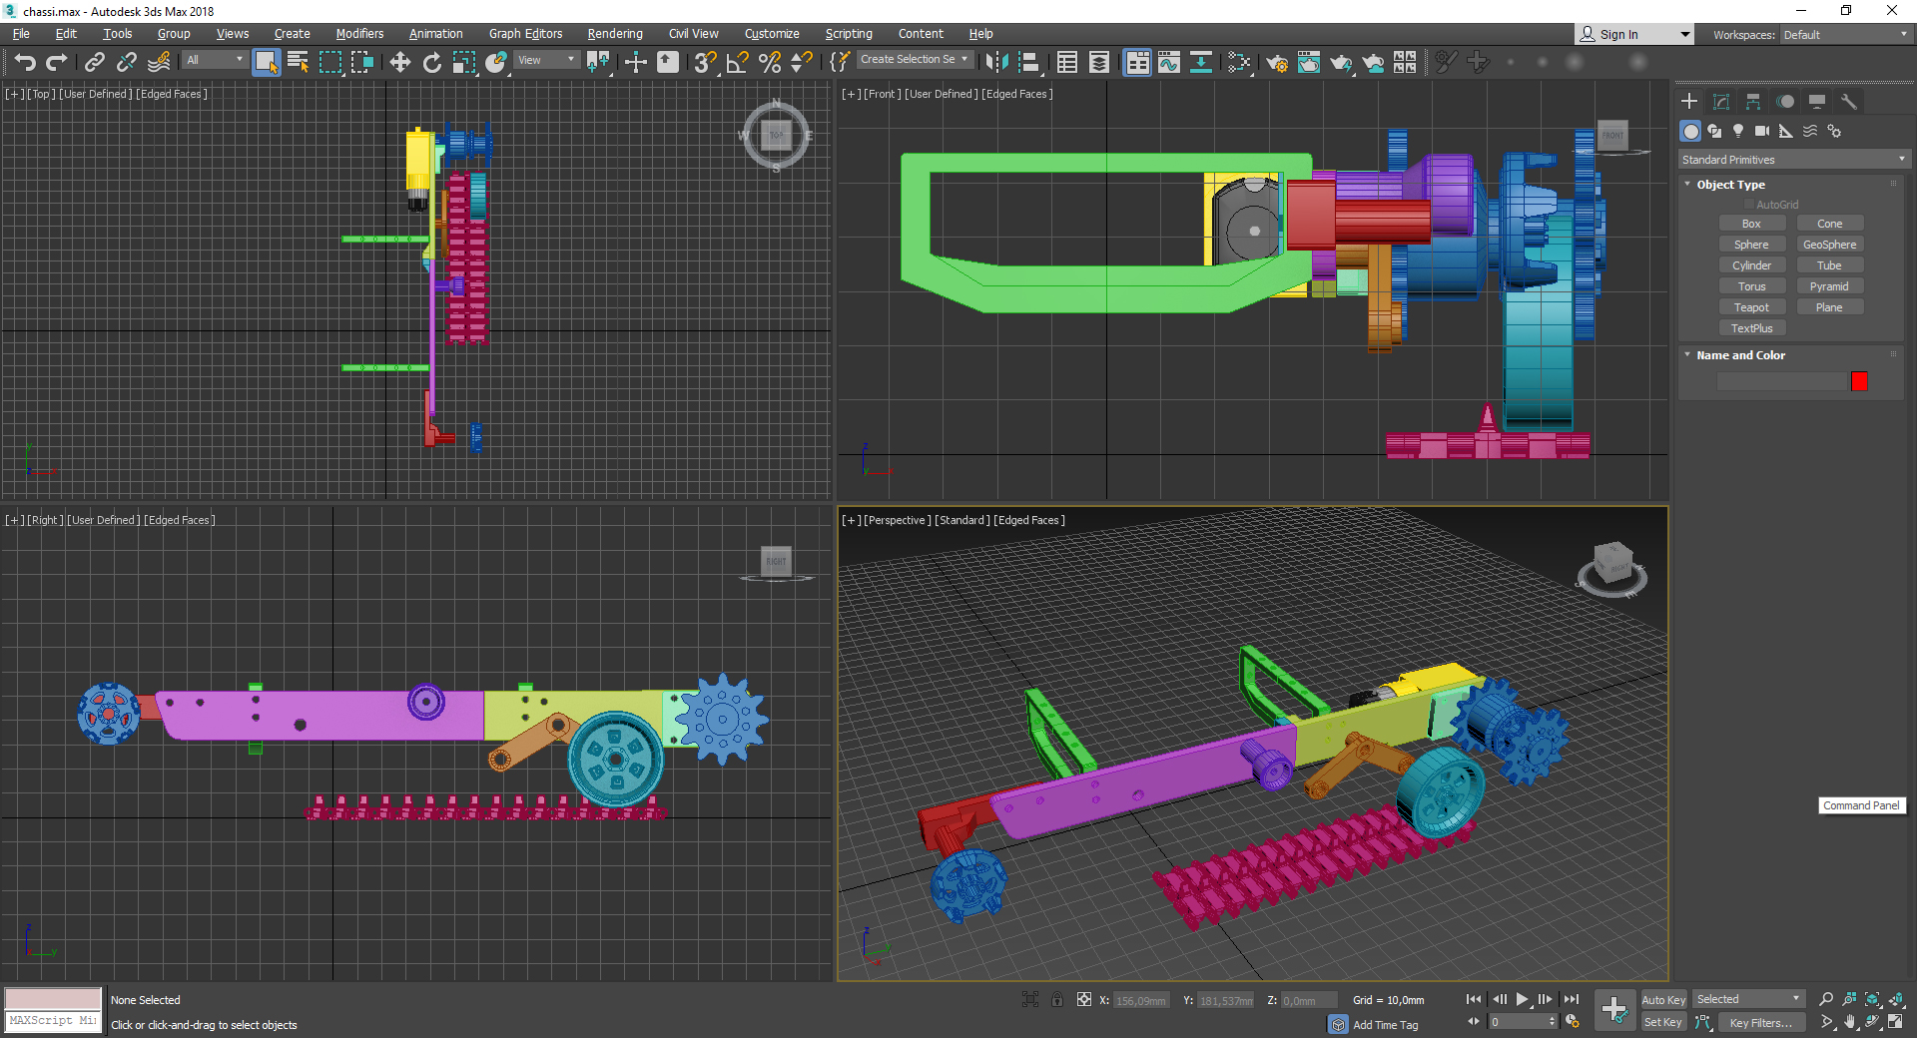Screen dimensions: 1917x1038
Task: Click the Mirror tool icon
Action: coord(995,62)
